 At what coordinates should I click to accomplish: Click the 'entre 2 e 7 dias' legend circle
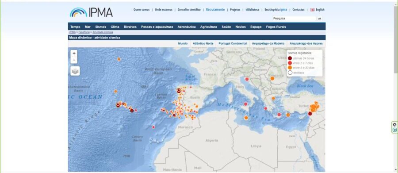[x=290, y=63]
